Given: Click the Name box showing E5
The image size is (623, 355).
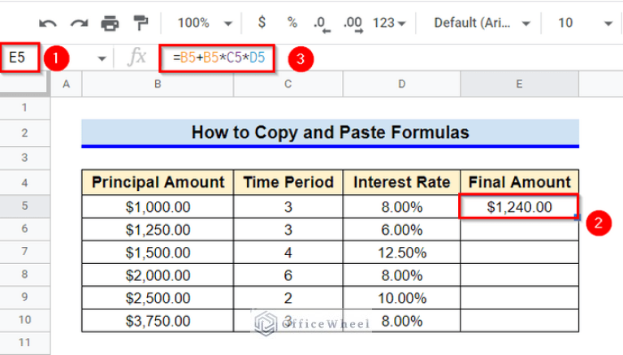Looking at the screenshot, I should pos(19,58).
